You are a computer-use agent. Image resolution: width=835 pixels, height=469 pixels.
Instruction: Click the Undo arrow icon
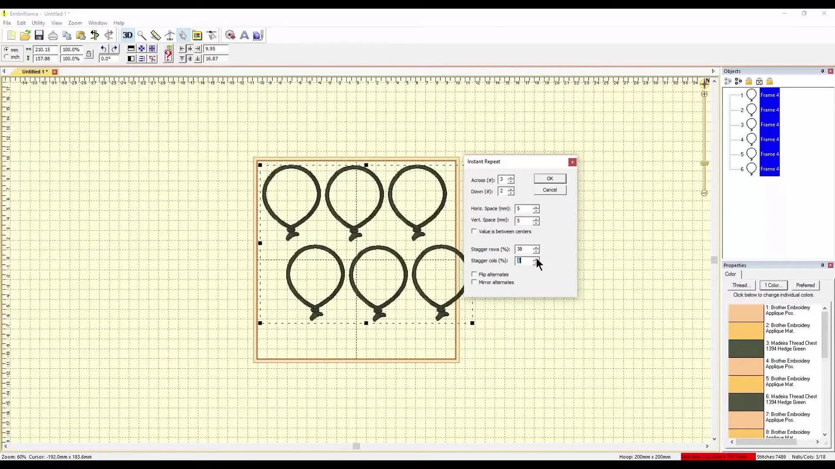pyautogui.click(x=104, y=49)
